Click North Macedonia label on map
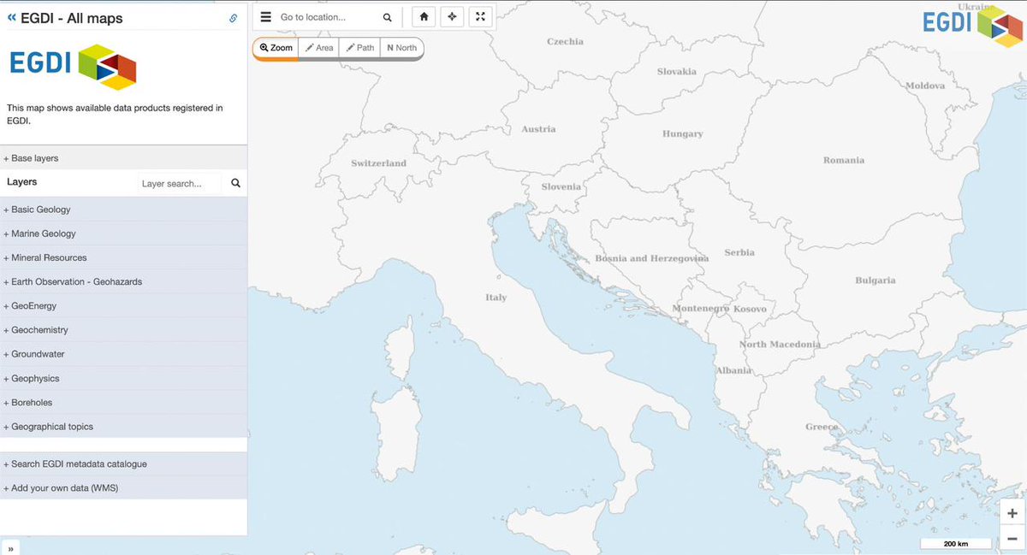The height and width of the screenshot is (555, 1027). click(x=780, y=344)
